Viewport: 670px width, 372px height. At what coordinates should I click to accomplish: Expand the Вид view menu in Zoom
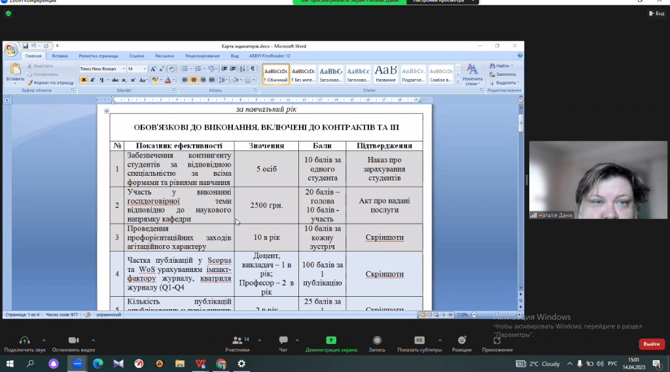pos(656,13)
